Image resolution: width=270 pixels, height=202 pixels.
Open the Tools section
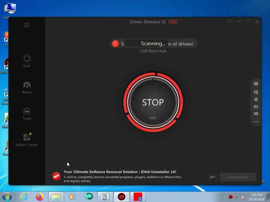[x=27, y=114]
